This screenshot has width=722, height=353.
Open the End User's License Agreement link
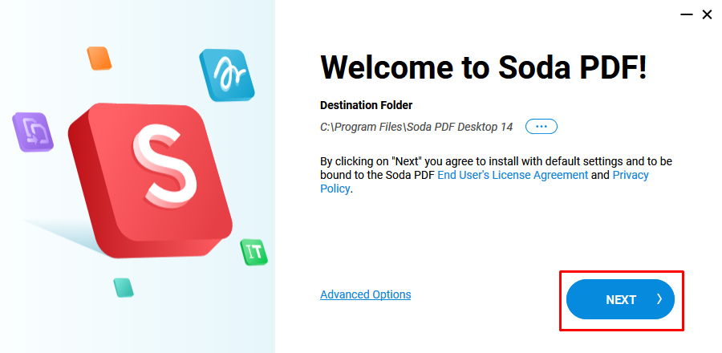click(513, 175)
